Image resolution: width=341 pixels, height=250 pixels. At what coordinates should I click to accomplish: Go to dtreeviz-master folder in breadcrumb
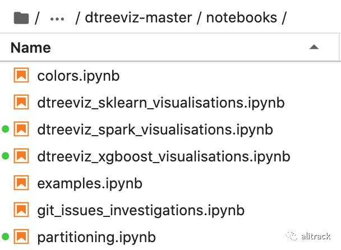[x=139, y=17]
